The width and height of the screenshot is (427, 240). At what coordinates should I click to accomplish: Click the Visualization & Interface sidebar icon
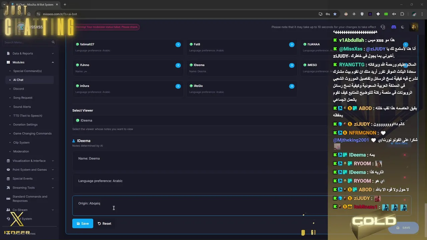8,161
